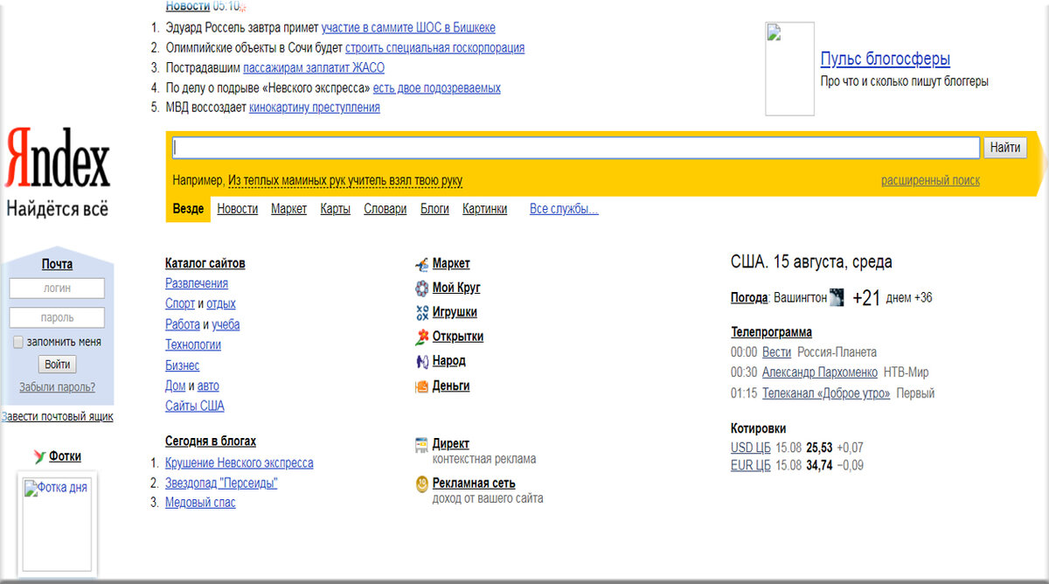Click the example query Из теплых маминых рук
This screenshot has height=584, width=1049.
tap(345, 181)
